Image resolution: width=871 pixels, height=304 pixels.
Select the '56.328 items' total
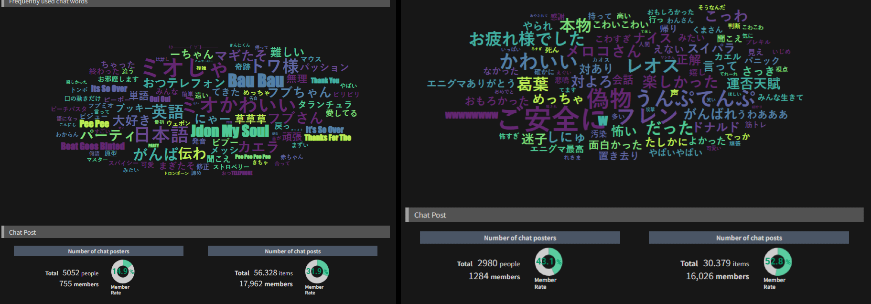[x=273, y=273]
